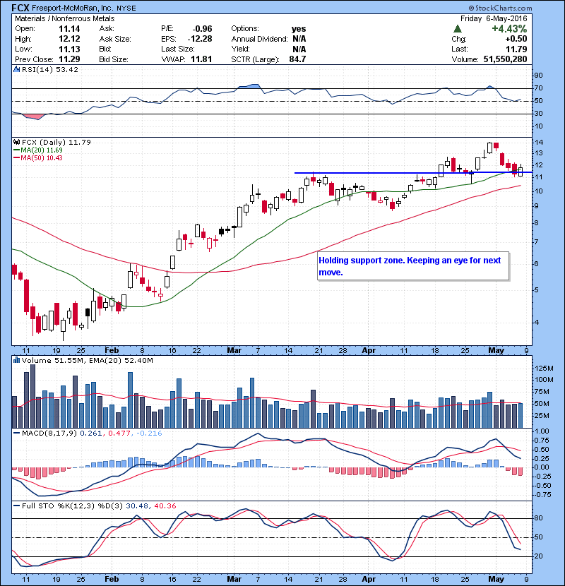Click the Options value yes
Viewport: 565px width, 586px height.
(x=299, y=29)
